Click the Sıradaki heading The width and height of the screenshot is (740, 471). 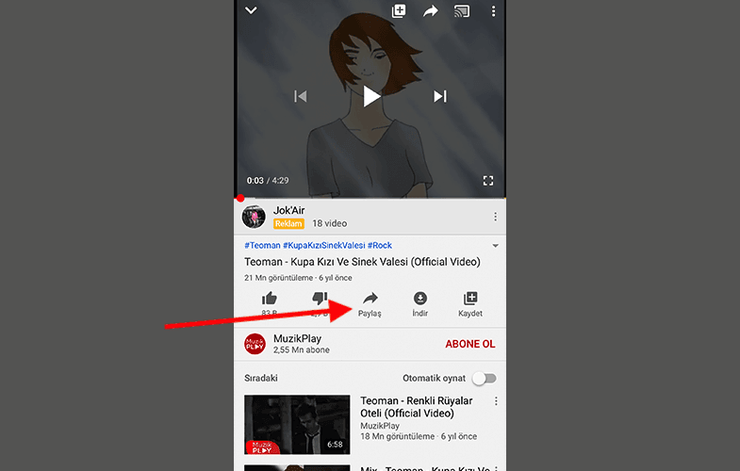pyautogui.click(x=261, y=378)
